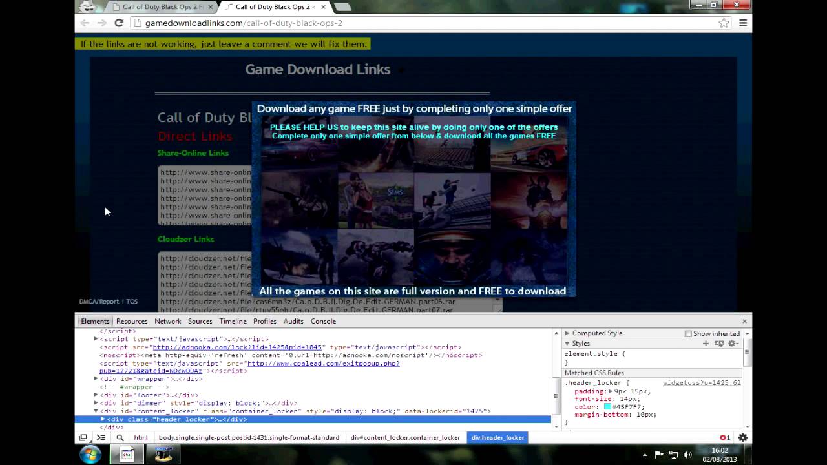Click the DOM tree vertical scrollbar

[x=556, y=378]
